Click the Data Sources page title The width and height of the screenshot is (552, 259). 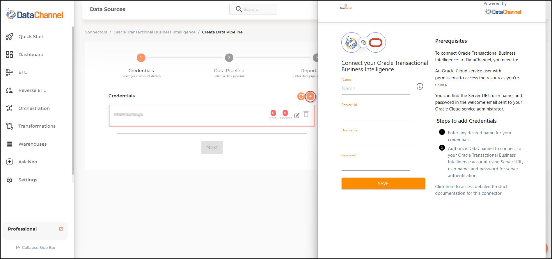(x=108, y=9)
